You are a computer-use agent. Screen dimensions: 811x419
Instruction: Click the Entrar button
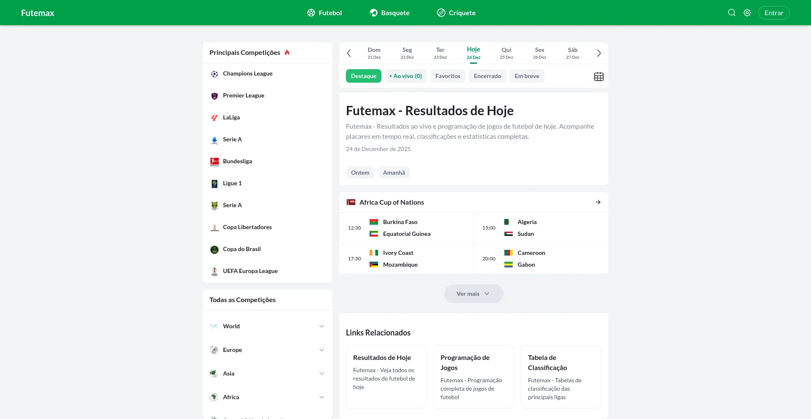point(774,13)
